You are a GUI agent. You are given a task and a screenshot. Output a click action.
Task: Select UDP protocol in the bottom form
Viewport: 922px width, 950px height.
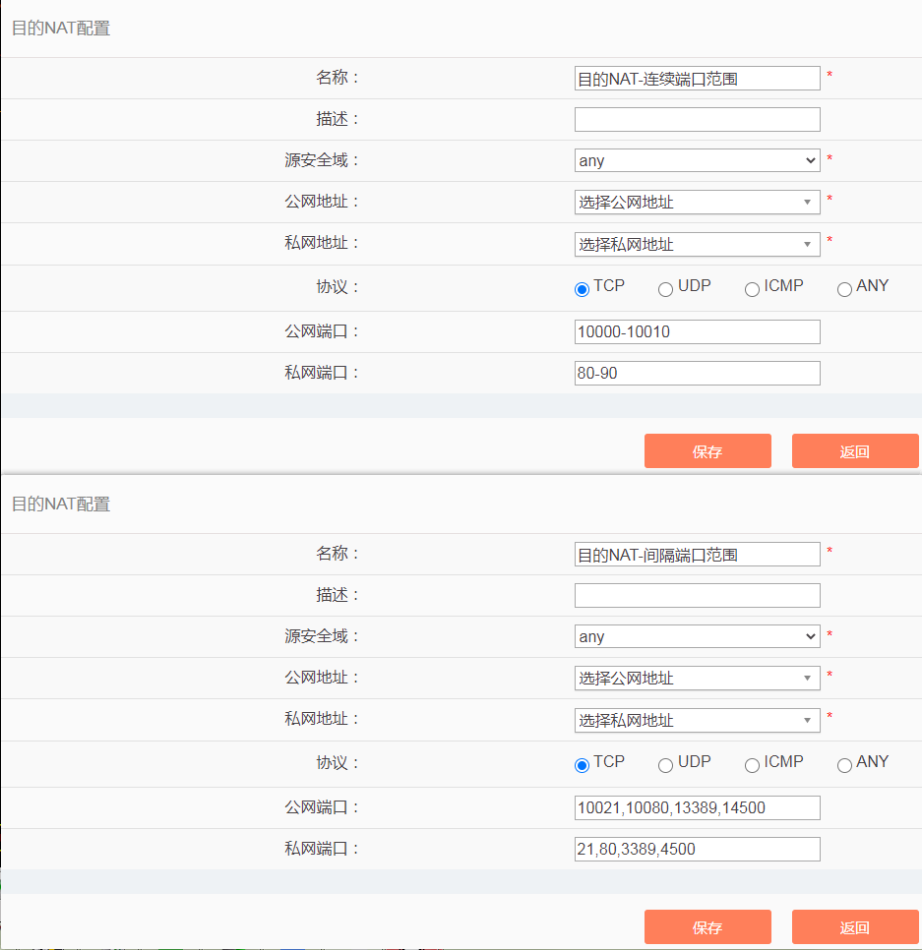click(665, 765)
